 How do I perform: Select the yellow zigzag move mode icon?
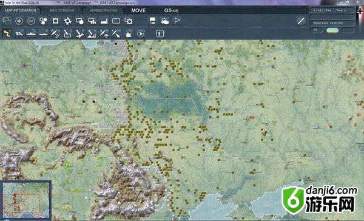(x=7, y=33)
